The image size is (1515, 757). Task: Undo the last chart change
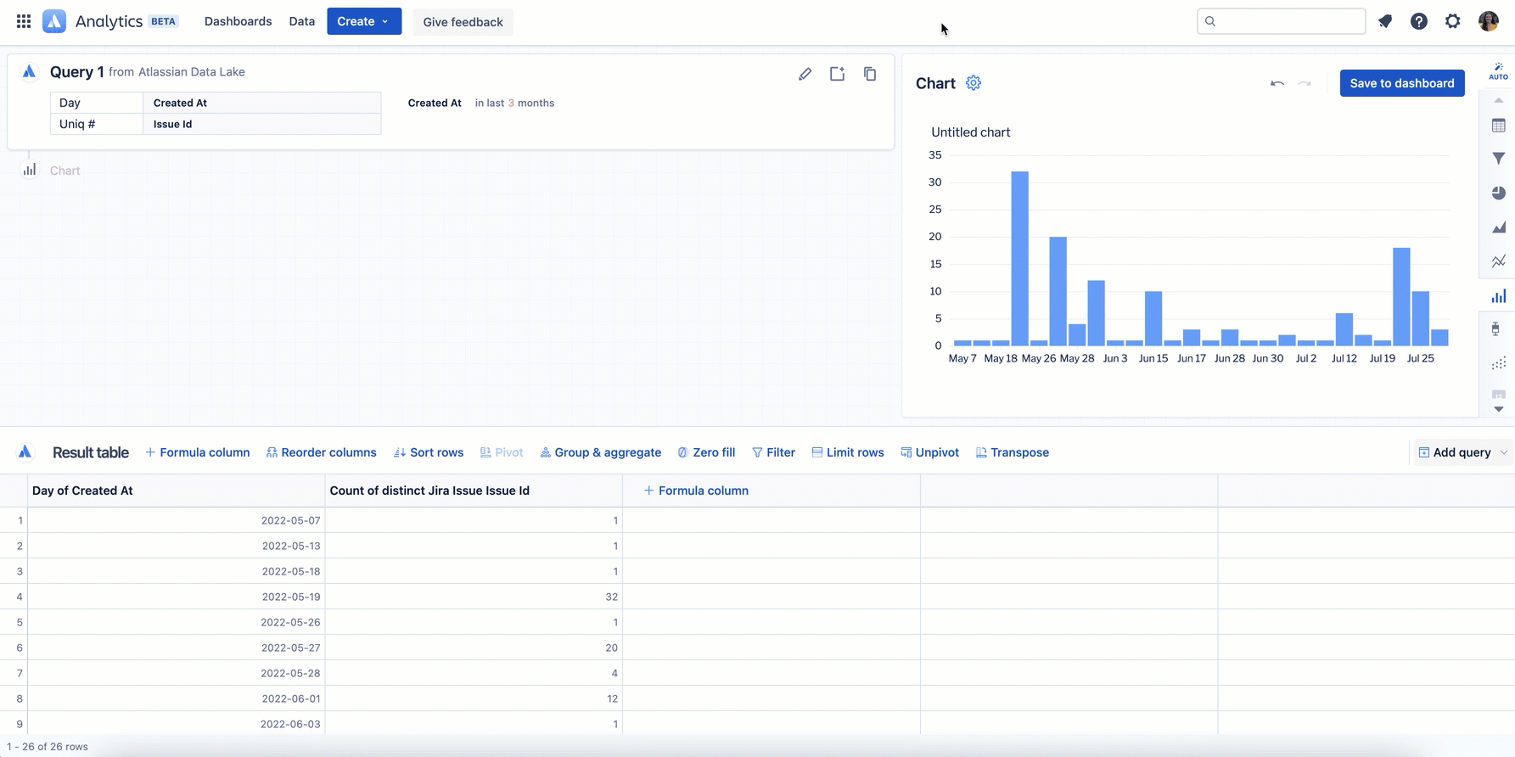point(1277,83)
